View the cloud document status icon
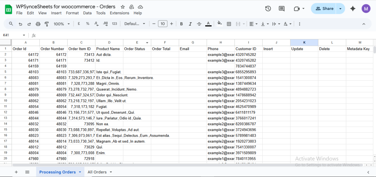 [x=141, y=7]
